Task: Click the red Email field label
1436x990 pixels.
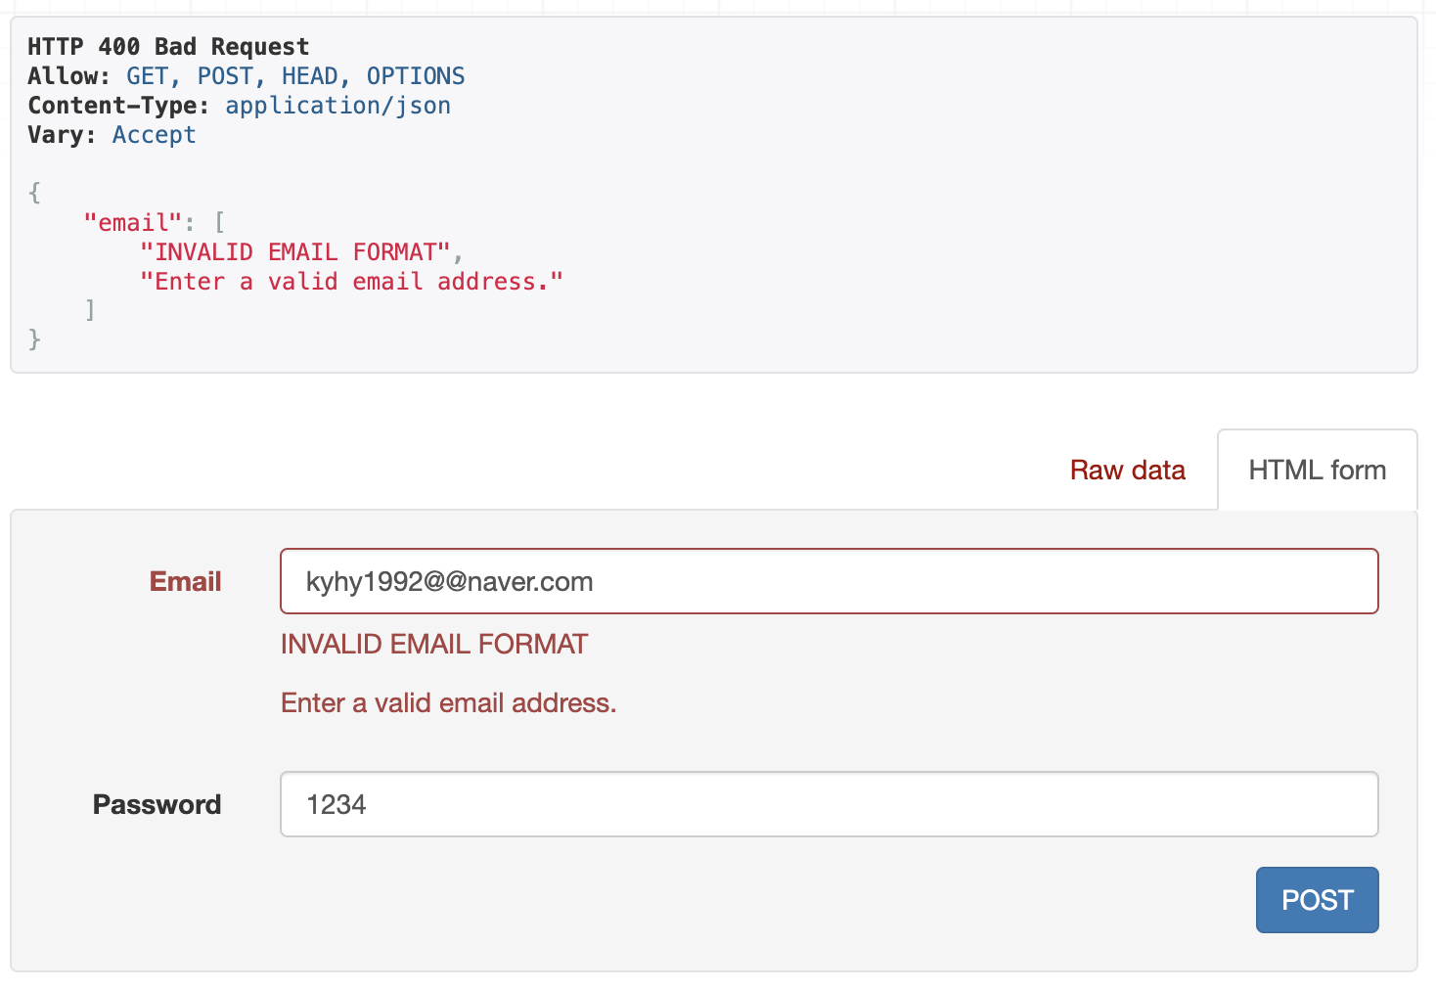Action: click(185, 582)
